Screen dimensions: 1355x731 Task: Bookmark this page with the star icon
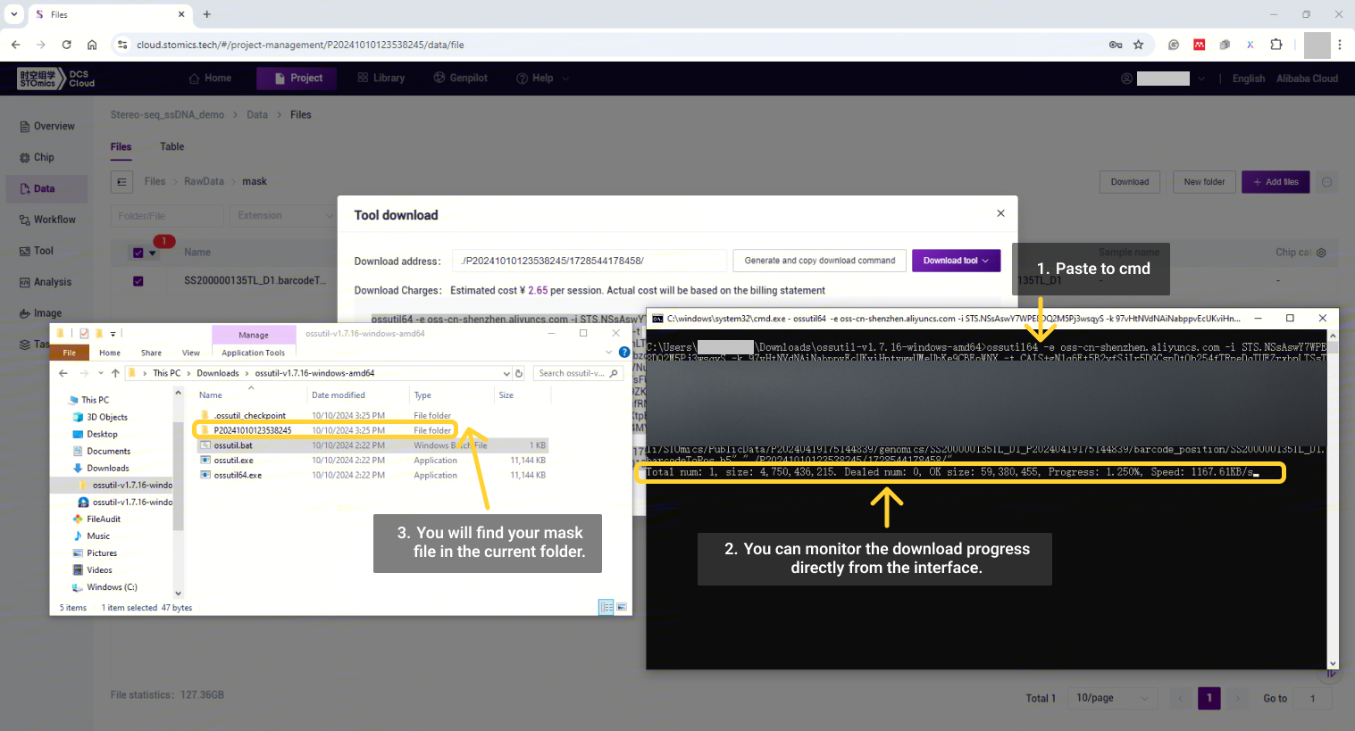coord(1138,45)
